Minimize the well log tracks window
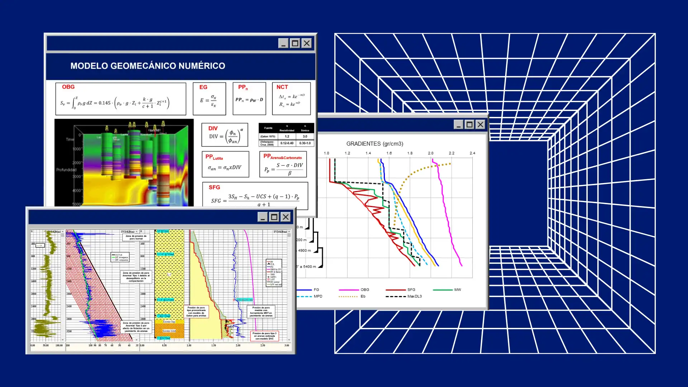The image size is (688, 387). 263,217
